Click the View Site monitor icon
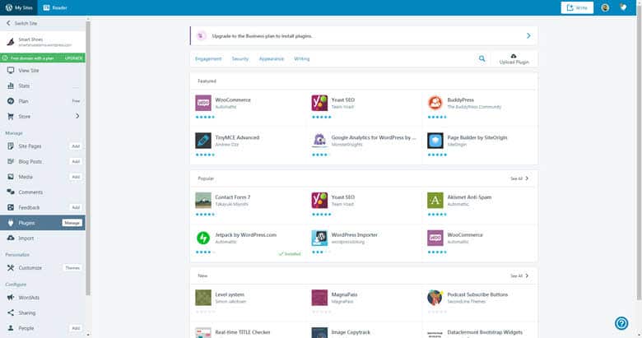This screenshot has height=338, width=642. pyautogui.click(x=11, y=71)
